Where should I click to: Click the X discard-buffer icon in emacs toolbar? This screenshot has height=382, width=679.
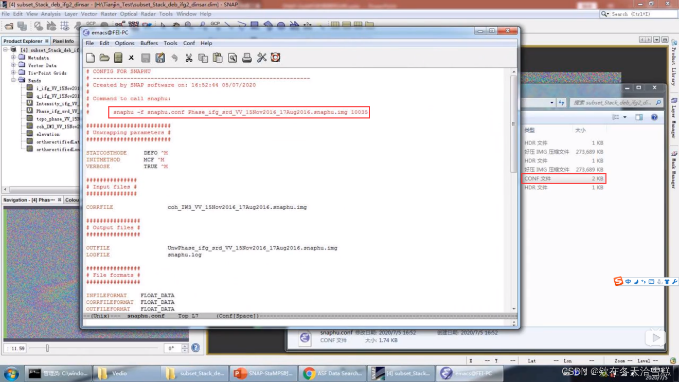(x=131, y=58)
